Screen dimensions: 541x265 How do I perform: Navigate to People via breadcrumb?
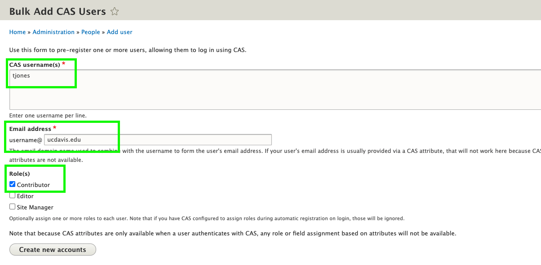point(91,32)
